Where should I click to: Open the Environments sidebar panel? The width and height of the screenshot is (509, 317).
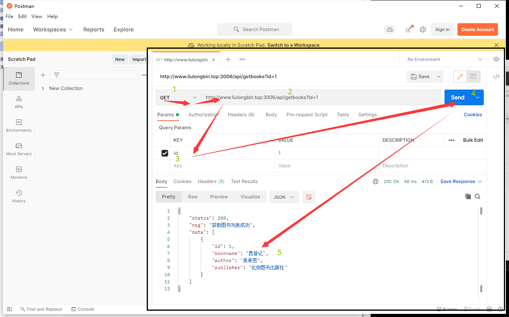[x=19, y=126]
